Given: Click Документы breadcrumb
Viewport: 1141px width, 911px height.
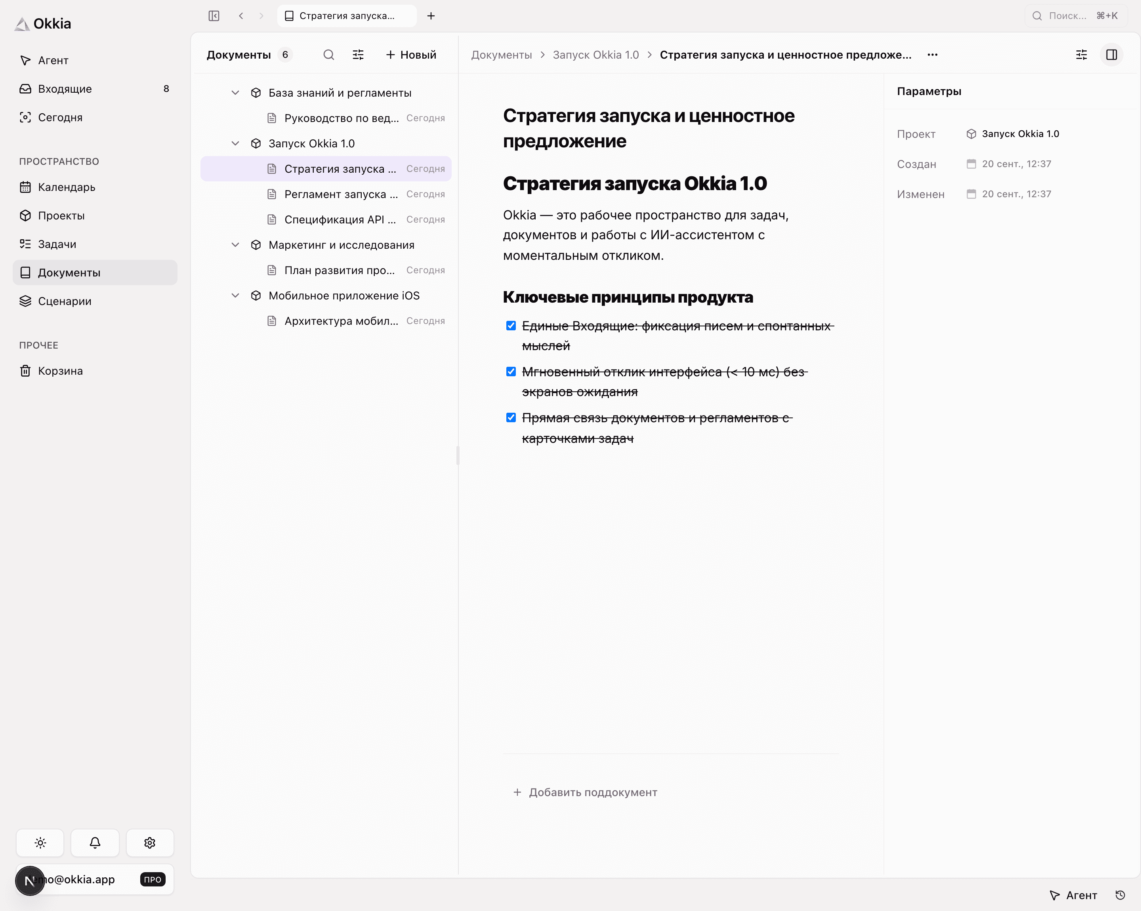Looking at the screenshot, I should (501, 55).
